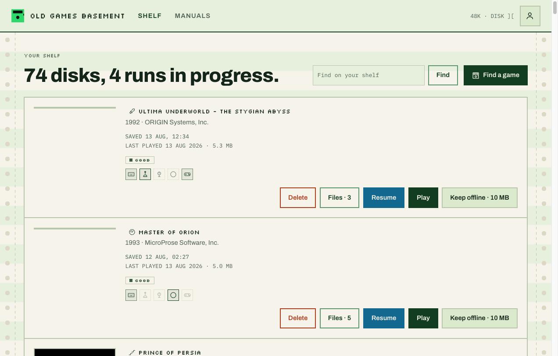Select keyboard input icon for Master of Orion
558x356 pixels.
click(x=131, y=295)
